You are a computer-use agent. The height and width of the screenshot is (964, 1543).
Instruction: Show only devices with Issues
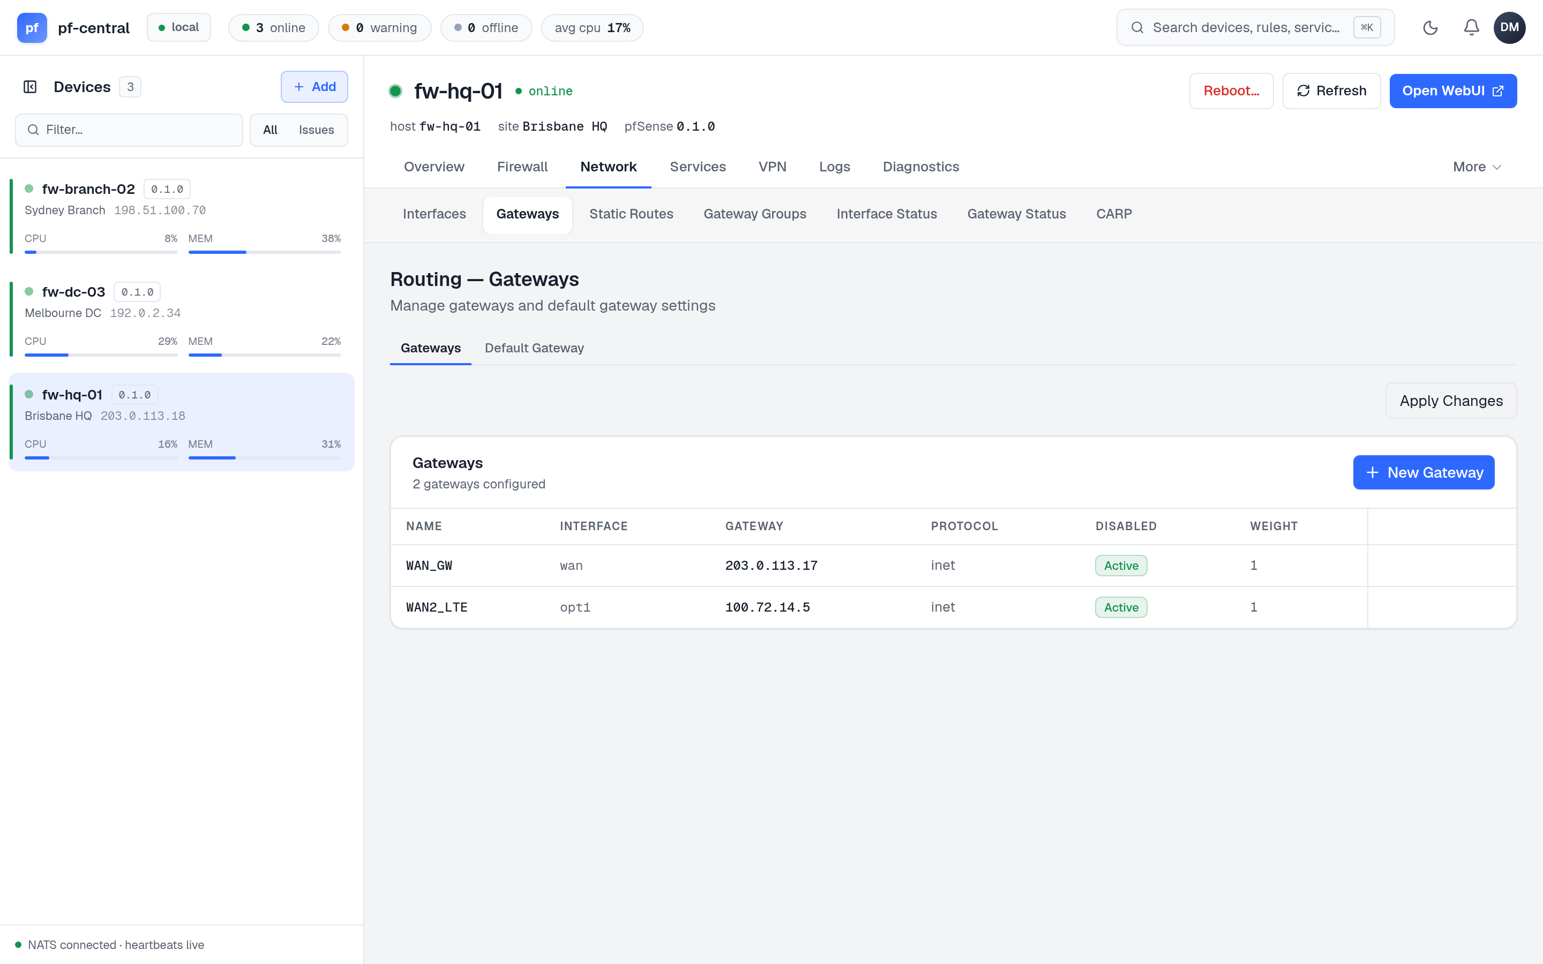(316, 130)
